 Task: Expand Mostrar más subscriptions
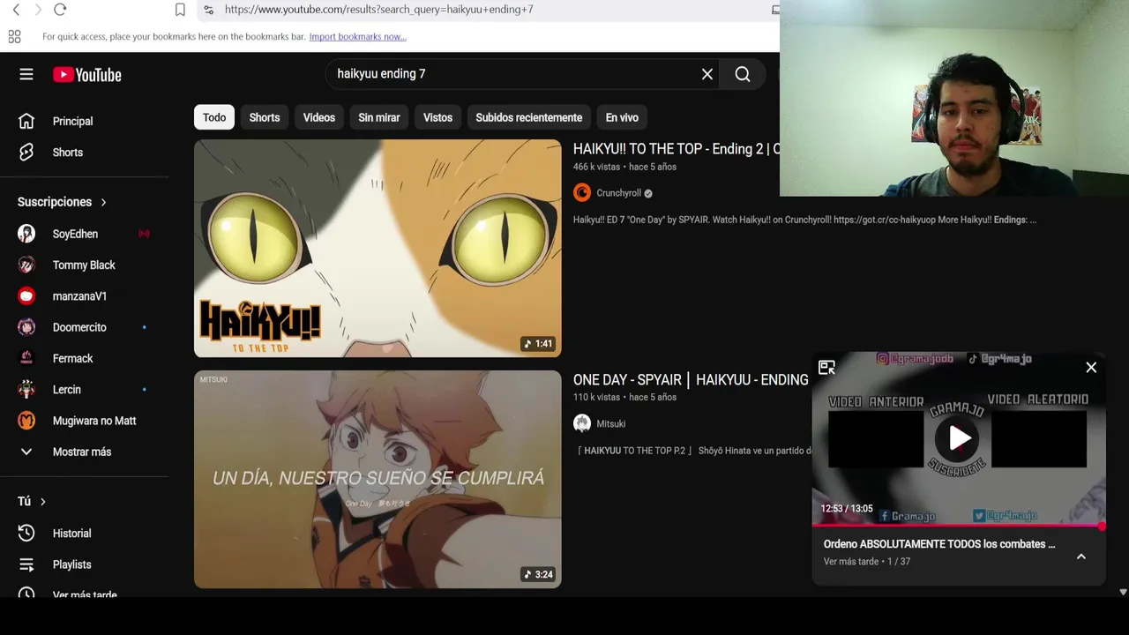(84, 452)
